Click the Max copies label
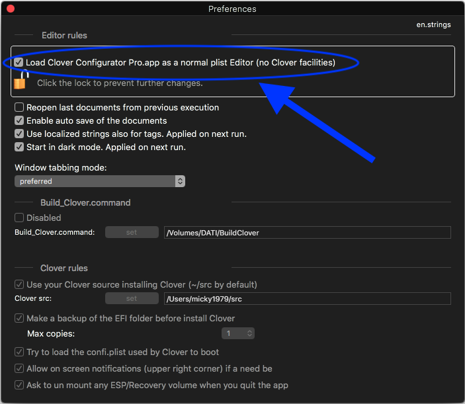 (51, 334)
